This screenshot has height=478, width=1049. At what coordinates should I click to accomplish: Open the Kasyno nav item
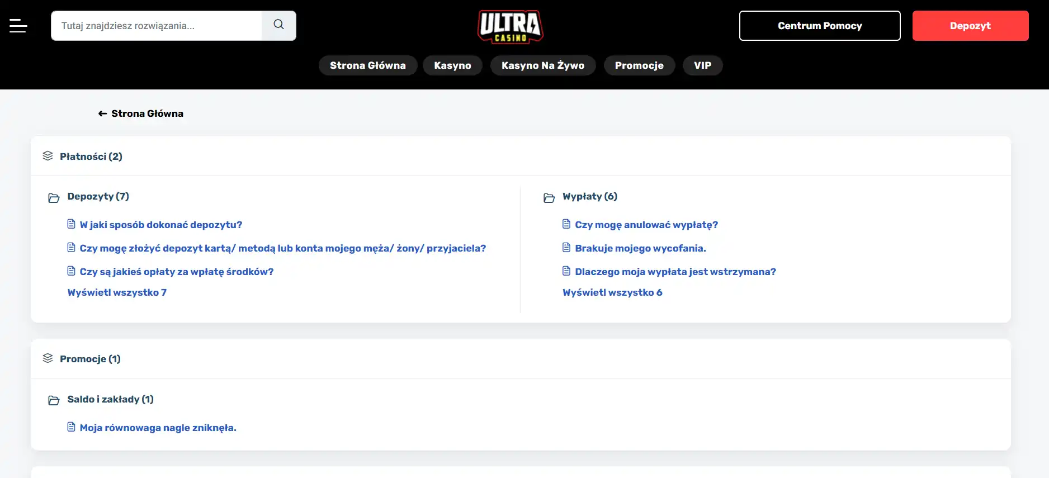(452, 65)
